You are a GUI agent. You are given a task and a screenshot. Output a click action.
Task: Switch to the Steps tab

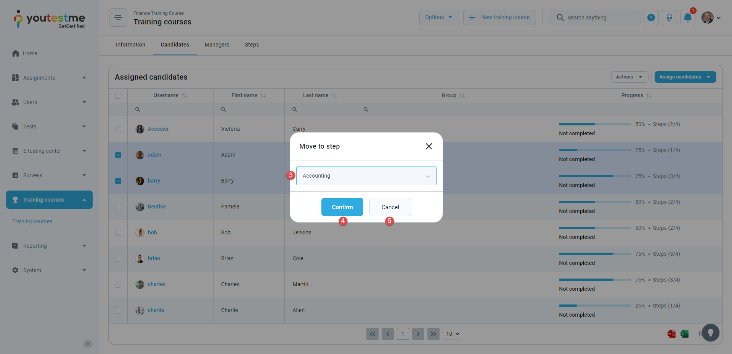[x=252, y=45]
